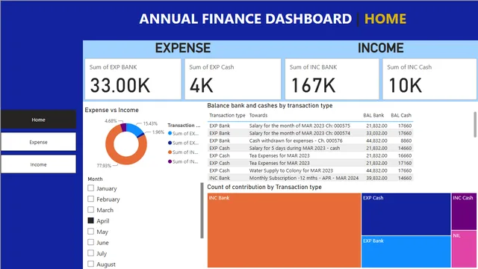Select Salary for 5 days row
478x269 pixels.
[311, 148]
